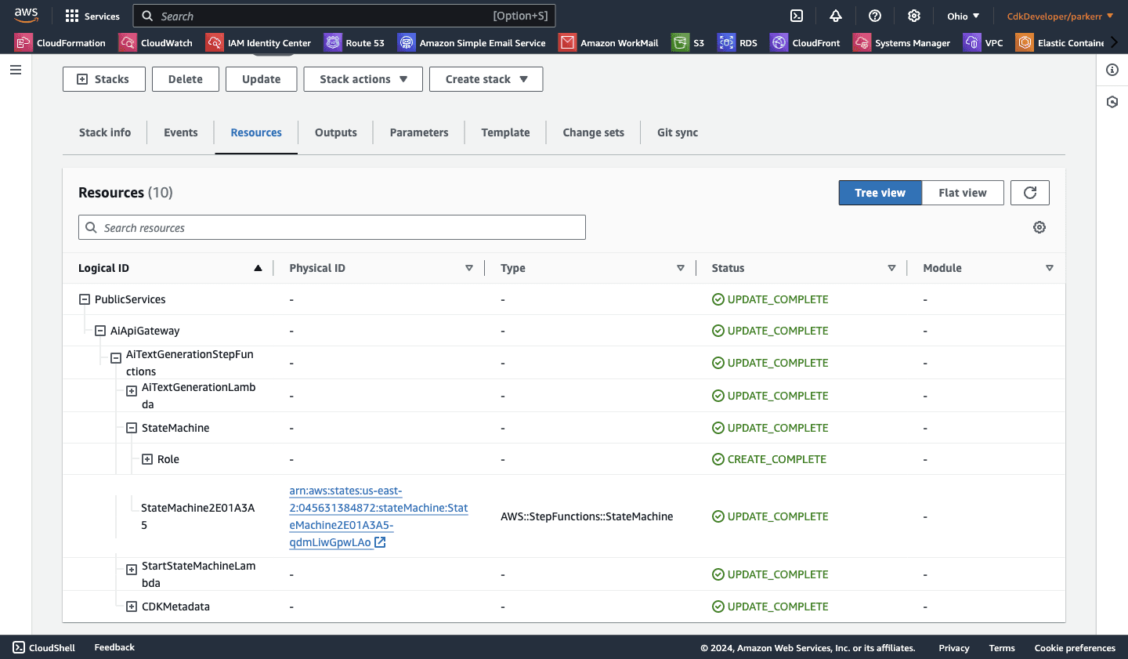Open the notifications bell

coord(836,16)
